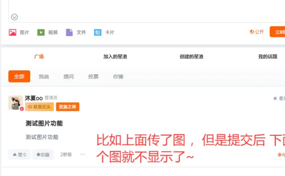
Task: Switch to the 广场 tab
Action: click(39, 57)
